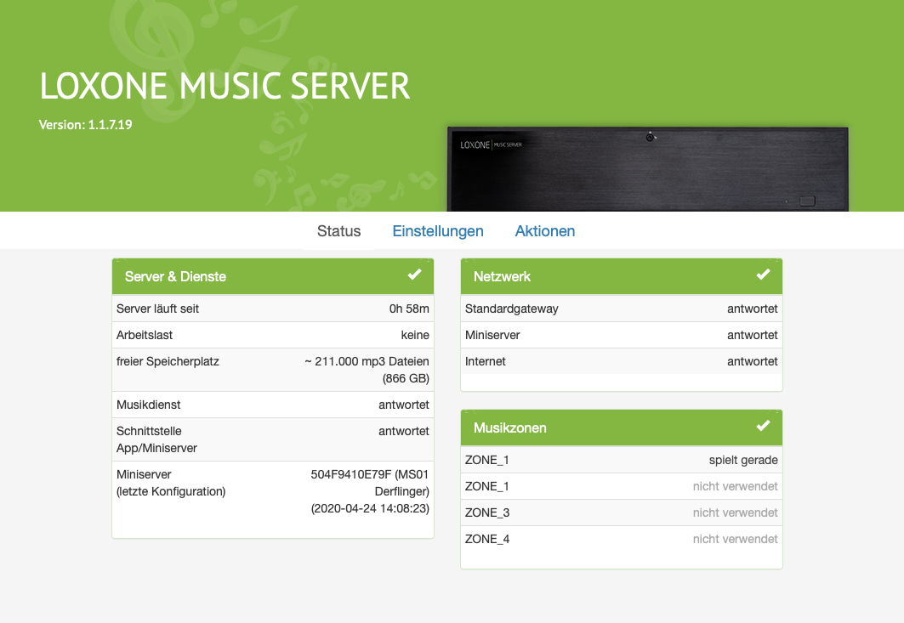
Task: Select the Netzwerk Miniserver 'antwortet' status
Action: (753, 336)
